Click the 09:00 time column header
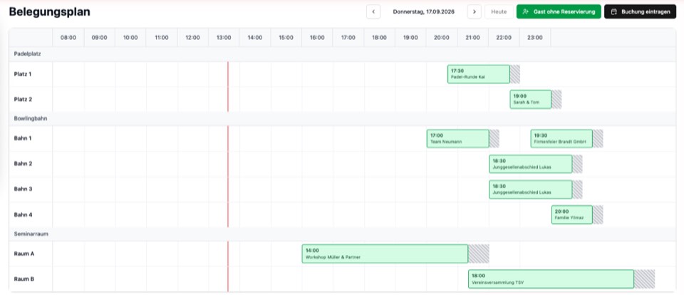 pos(100,38)
